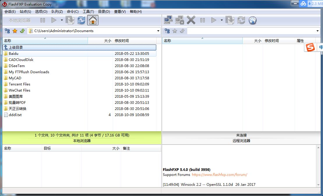
Task: Open the 目录(D) menu
Action: pyautogui.click(x=104, y=12)
